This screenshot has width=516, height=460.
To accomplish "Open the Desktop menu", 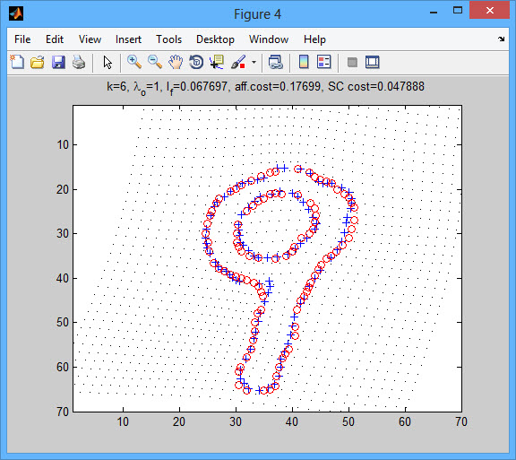I will 215,39.
